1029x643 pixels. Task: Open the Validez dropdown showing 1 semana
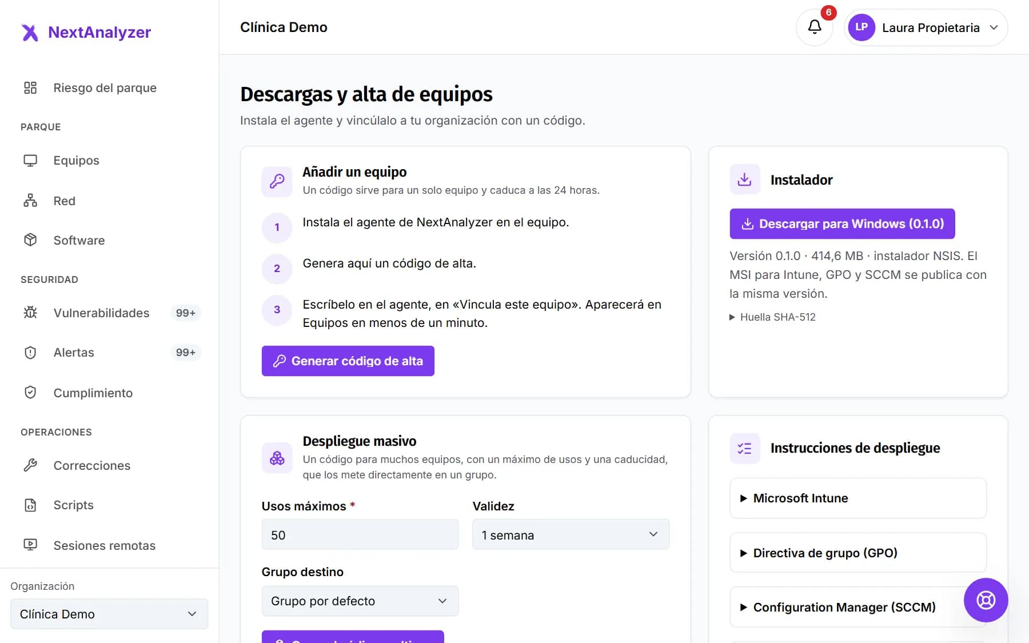(571, 534)
